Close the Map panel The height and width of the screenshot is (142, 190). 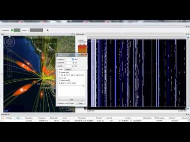74,34
